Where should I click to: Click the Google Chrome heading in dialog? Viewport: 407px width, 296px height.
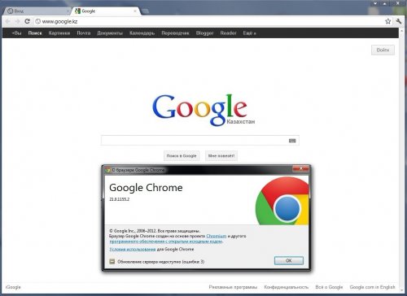pyautogui.click(x=146, y=188)
